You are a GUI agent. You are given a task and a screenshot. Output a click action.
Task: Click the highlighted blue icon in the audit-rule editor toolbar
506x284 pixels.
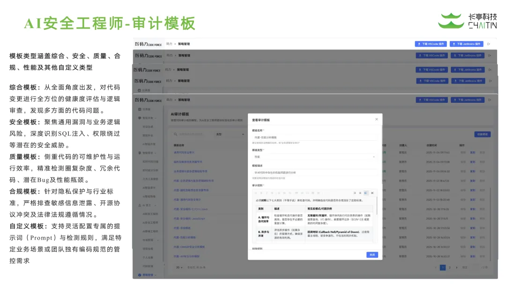(x=365, y=193)
